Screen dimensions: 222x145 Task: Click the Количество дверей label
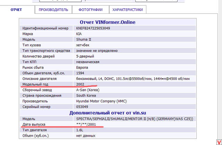point(39,56)
